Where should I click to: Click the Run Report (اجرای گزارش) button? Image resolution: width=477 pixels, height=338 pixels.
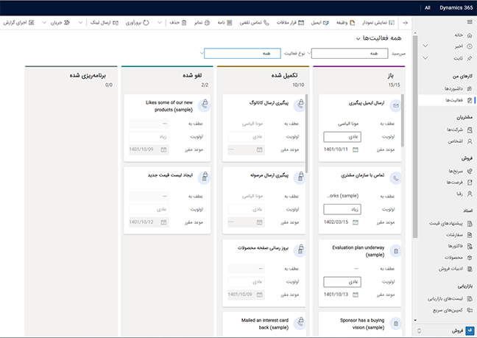tap(18, 23)
